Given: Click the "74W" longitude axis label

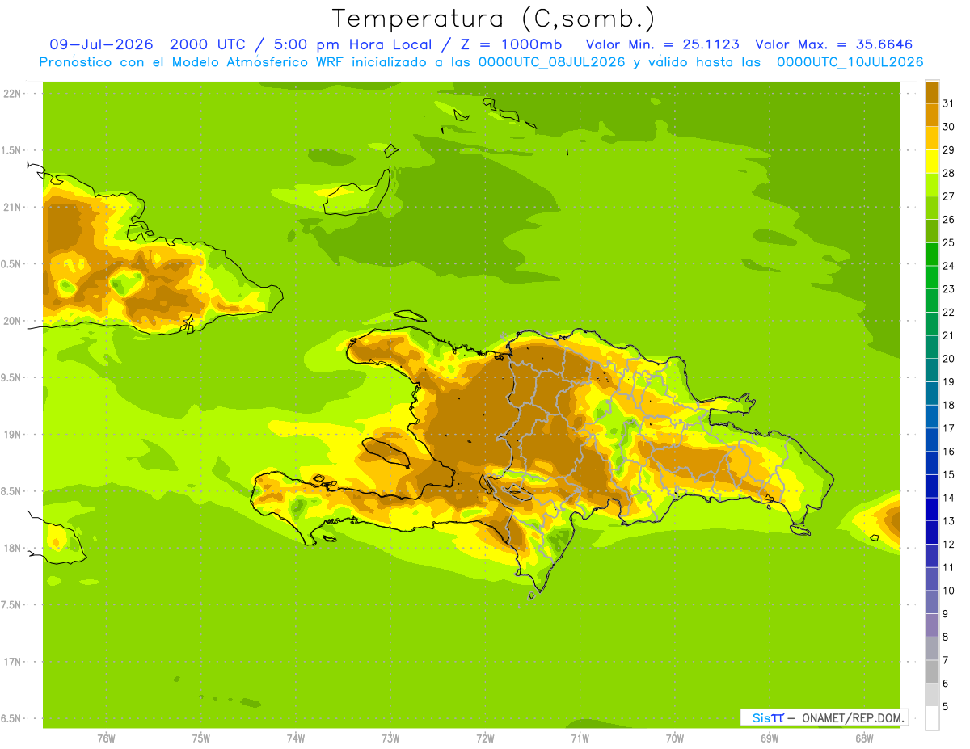Looking at the screenshot, I should (296, 738).
